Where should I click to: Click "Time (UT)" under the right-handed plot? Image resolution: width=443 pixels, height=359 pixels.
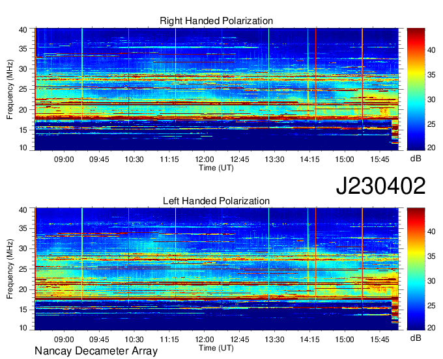(x=216, y=168)
